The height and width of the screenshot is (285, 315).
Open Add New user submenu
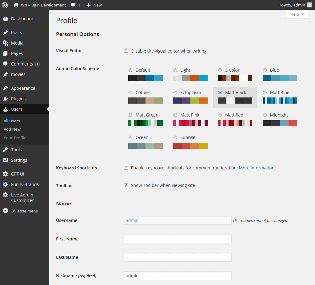[x=12, y=129]
